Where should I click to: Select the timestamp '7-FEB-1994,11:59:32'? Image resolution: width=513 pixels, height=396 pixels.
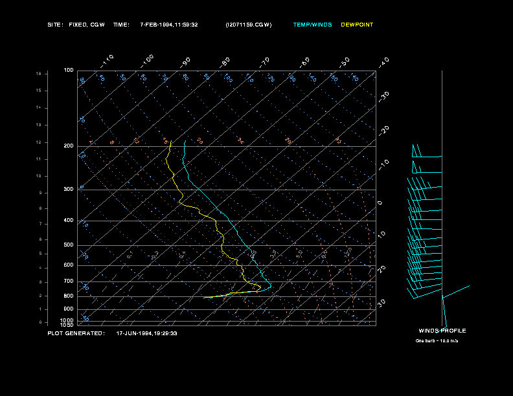pyautogui.click(x=169, y=25)
